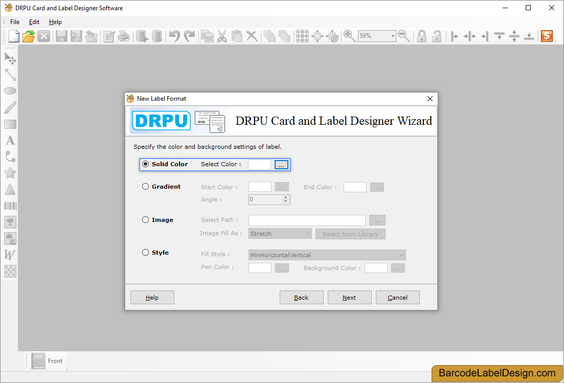
Task: Select the Text tool A icon
Action: (x=10, y=140)
